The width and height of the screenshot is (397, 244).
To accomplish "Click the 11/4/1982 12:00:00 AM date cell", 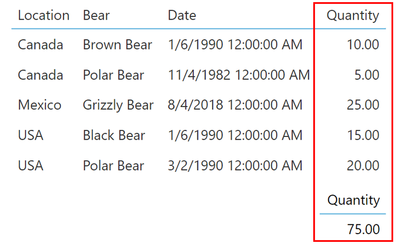I will [x=239, y=75].
